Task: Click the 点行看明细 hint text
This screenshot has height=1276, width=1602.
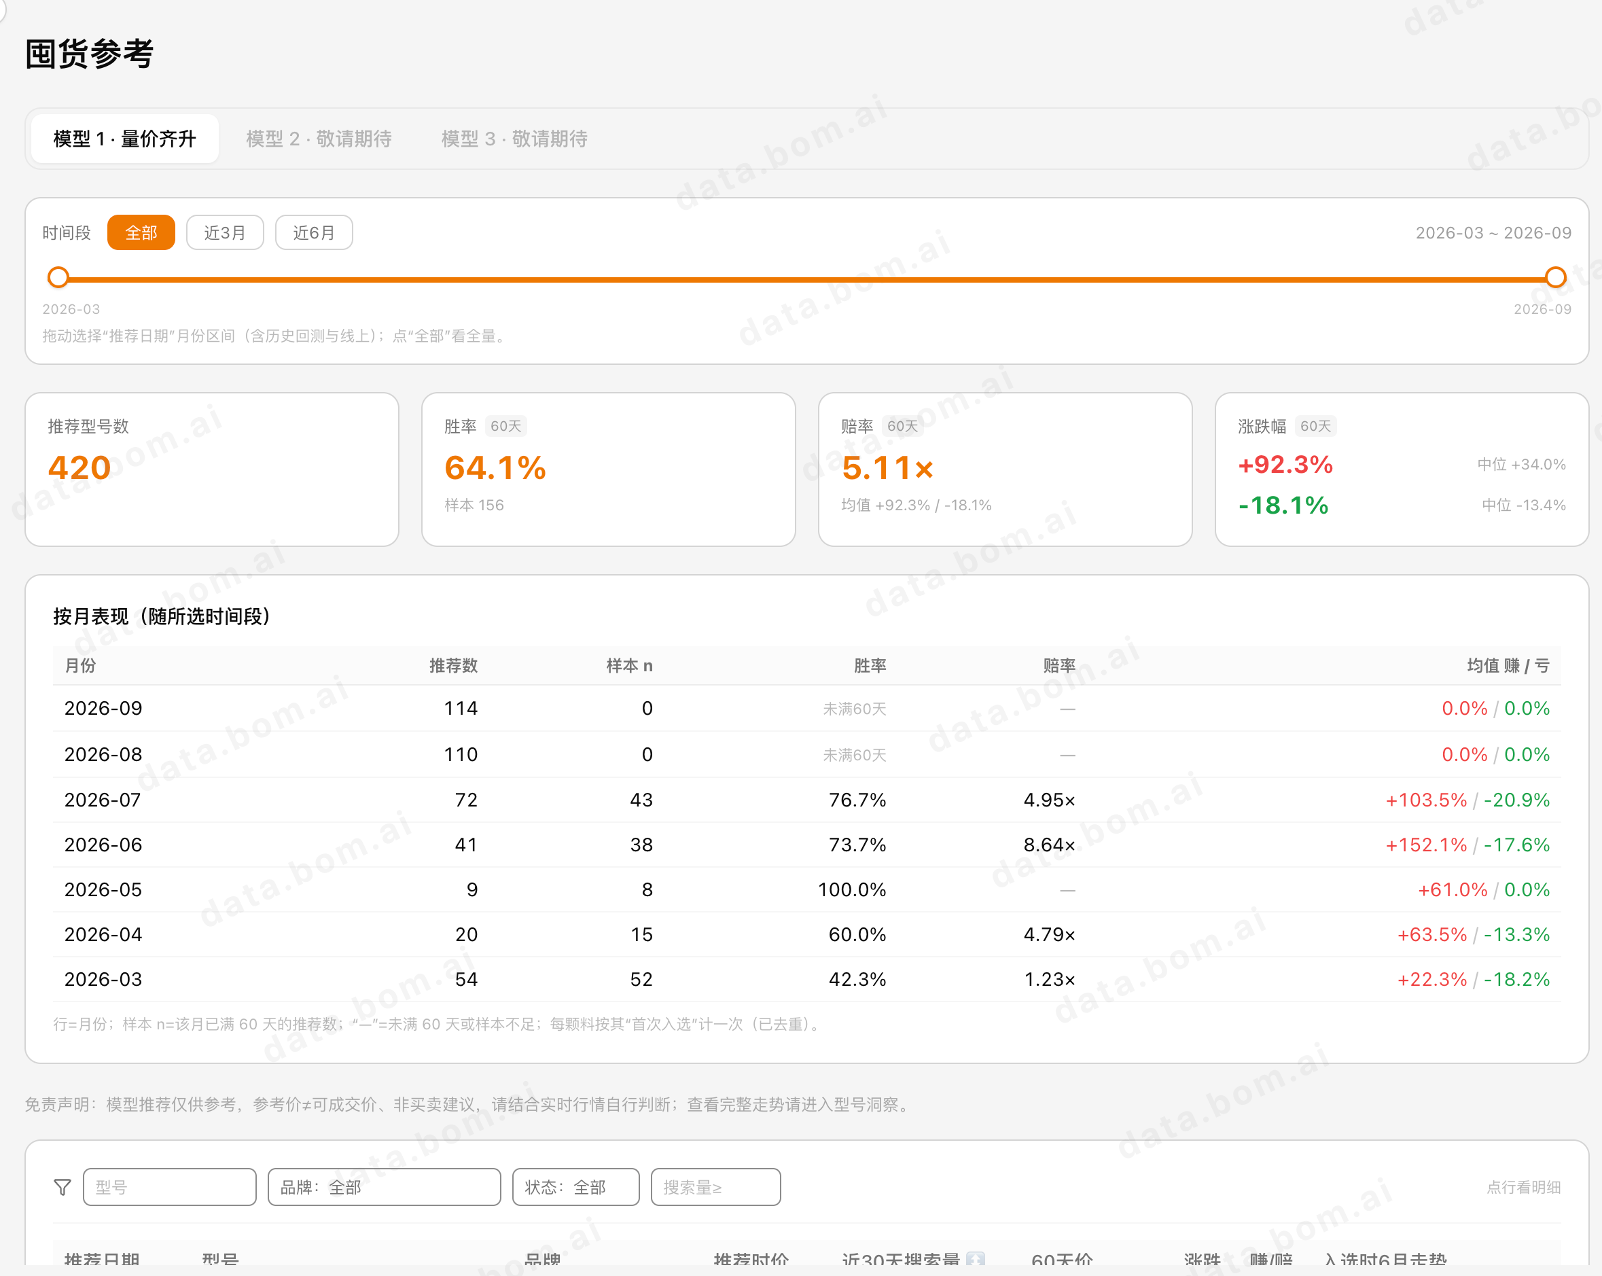Action: click(x=1523, y=1187)
